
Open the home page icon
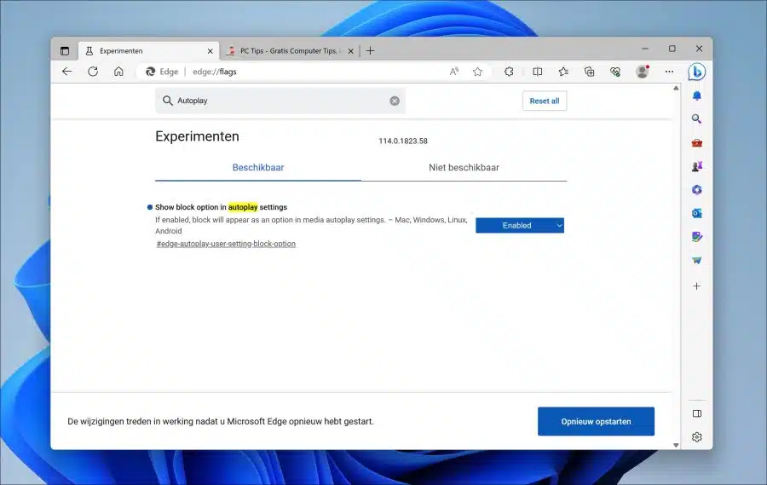[x=118, y=72]
